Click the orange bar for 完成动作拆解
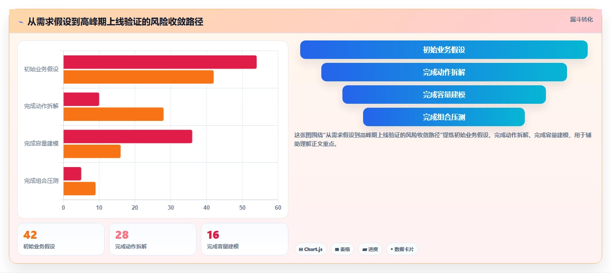 [x=113, y=114]
